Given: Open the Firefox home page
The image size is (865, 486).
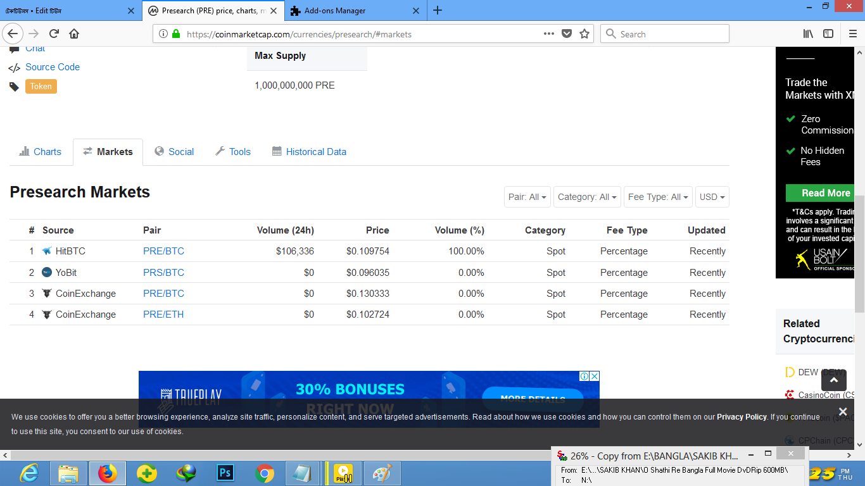Looking at the screenshot, I should click(74, 34).
